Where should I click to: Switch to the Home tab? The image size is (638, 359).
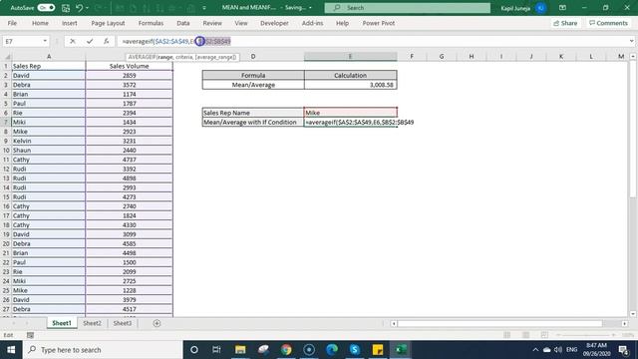click(x=40, y=23)
